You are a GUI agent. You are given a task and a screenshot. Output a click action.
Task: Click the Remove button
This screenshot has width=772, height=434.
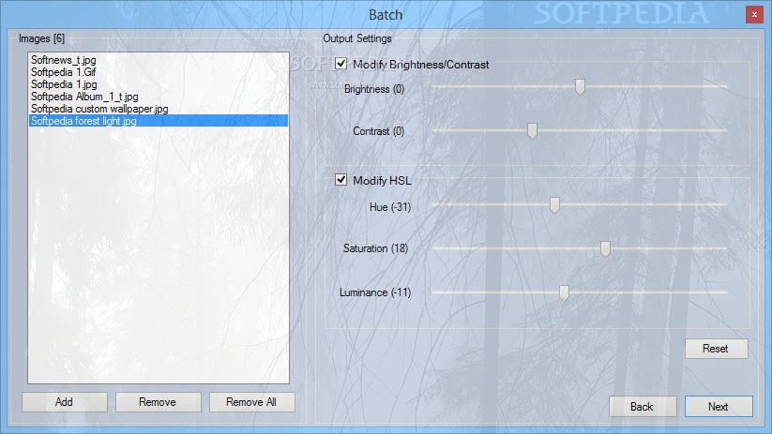point(158,402)
